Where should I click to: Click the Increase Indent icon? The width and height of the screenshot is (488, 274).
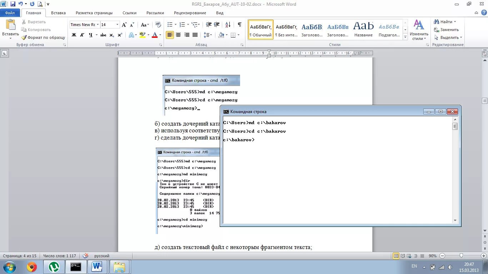click(x=217, y=25)
